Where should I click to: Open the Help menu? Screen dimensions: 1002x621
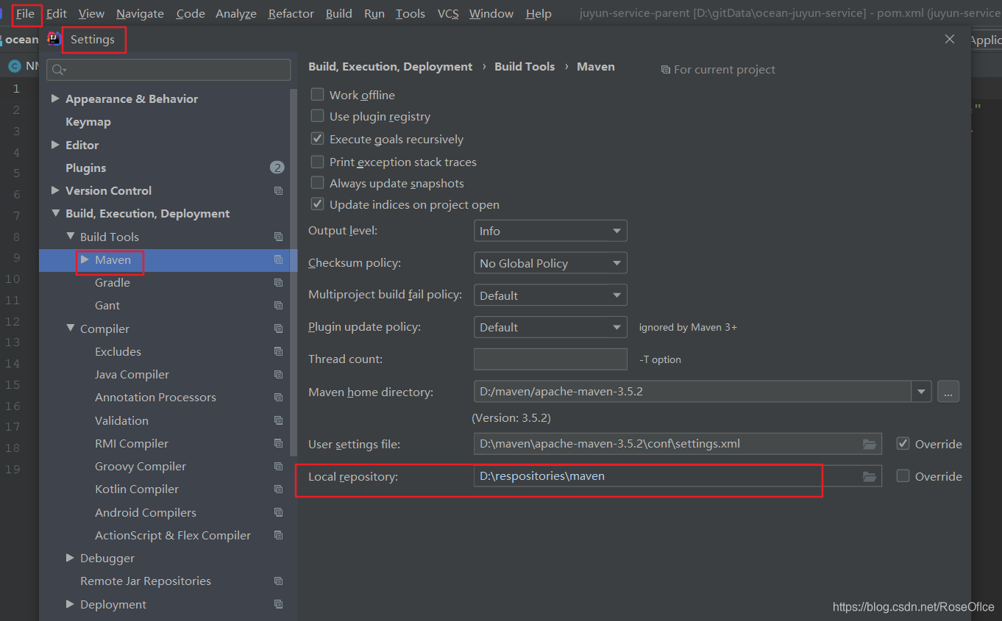point(539,13)
